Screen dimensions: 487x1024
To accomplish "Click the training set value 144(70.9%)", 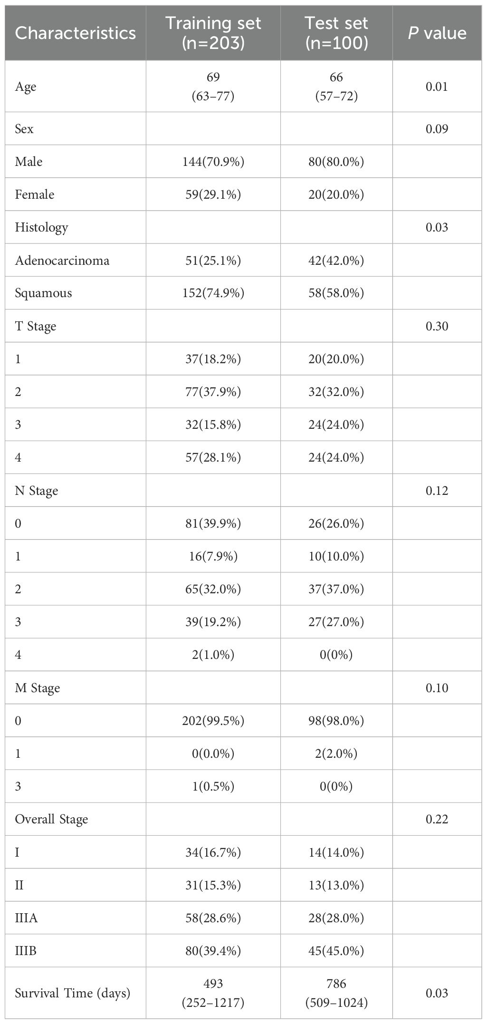I will click(x=213, y=162).
